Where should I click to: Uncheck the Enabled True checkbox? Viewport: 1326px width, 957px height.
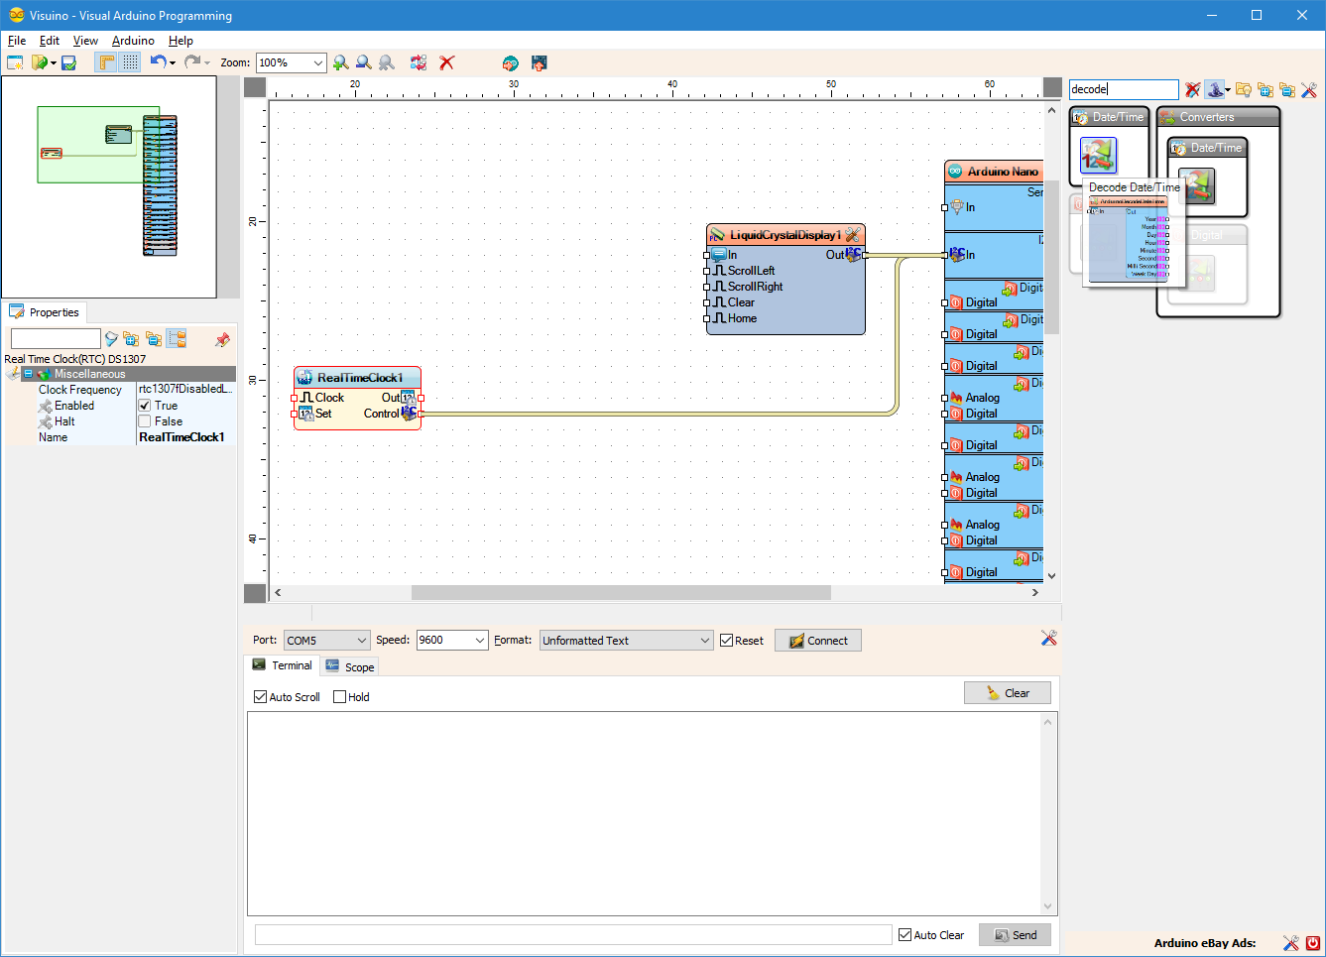click(145, 406)
